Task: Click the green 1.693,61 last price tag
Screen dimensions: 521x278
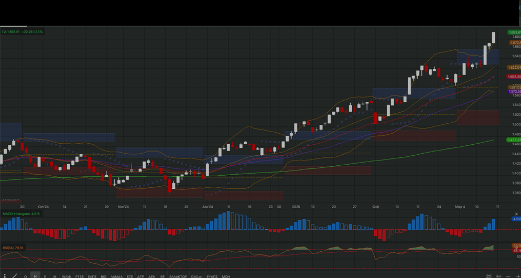Action: [514, 32]
